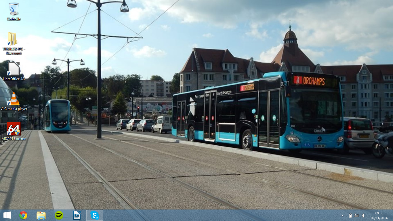Launch Google Chrome from the taskbar
Screen dimensions: 393x221
click(24, 215)
